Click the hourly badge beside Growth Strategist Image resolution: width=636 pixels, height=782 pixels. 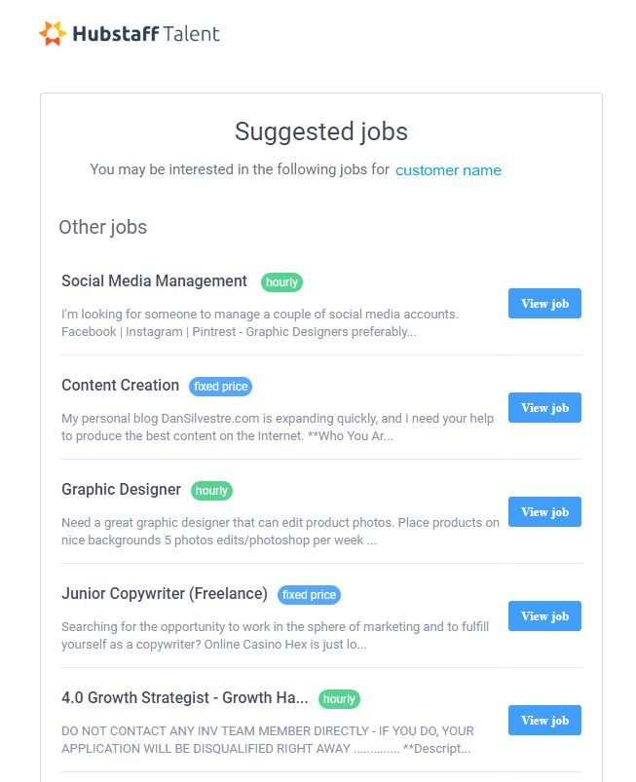pyautogui.click(x=339, y=699)
